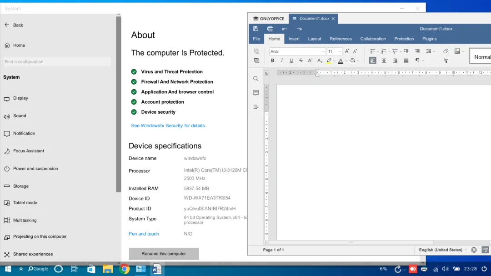
Task: Toggle spell checking in status bar
Action: coord(485,250)
